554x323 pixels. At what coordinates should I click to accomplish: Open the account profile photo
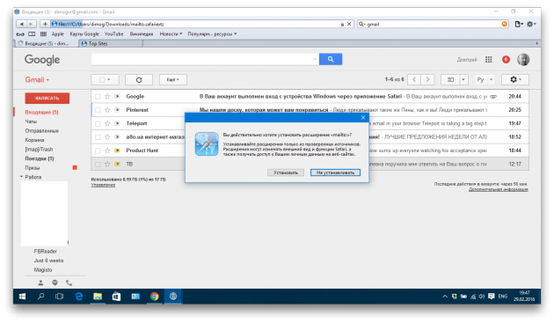pos(523,60)
